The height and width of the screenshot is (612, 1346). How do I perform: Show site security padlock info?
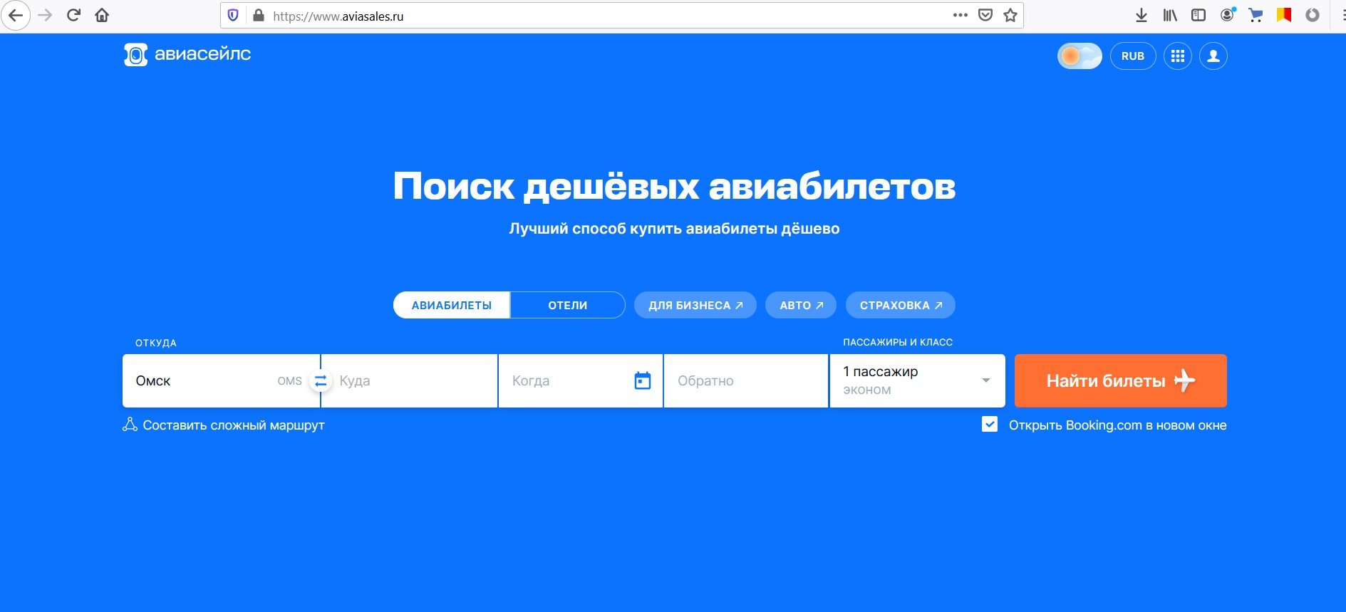click(259, 15)
